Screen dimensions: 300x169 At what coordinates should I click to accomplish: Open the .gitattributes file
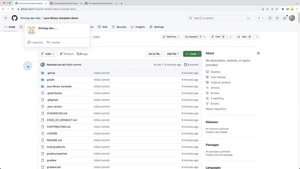(x=54, y=93)
